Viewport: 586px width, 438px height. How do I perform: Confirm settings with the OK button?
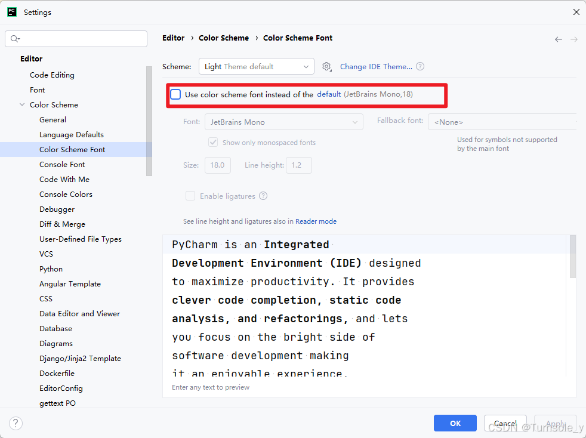[455, 423]
